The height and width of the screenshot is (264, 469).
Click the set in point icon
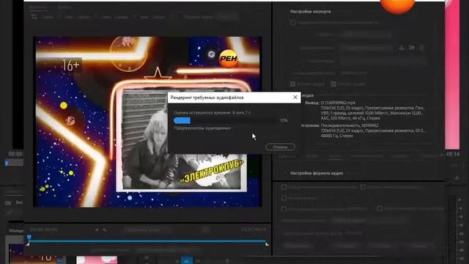(x=97, y=230)
